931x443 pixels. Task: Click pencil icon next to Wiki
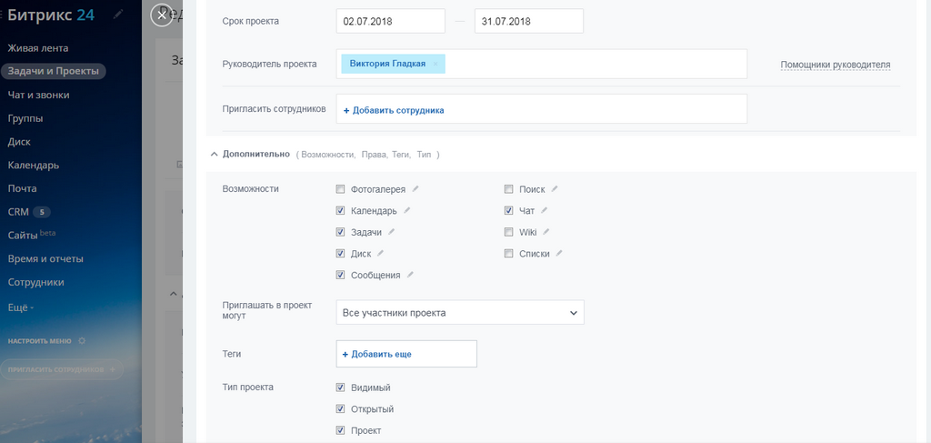pos(546,232)
